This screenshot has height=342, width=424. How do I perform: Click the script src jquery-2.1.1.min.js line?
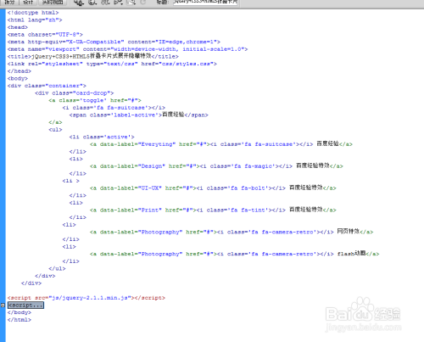click(x=86, y=298)
